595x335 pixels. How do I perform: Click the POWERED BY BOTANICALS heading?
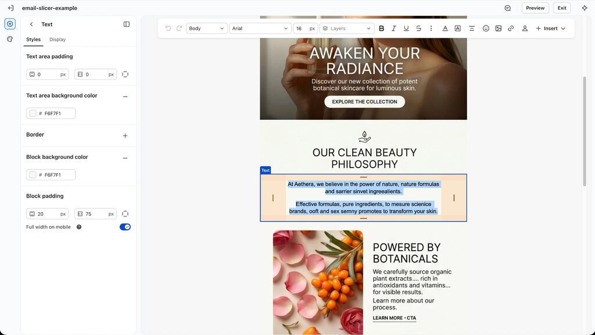406,253
